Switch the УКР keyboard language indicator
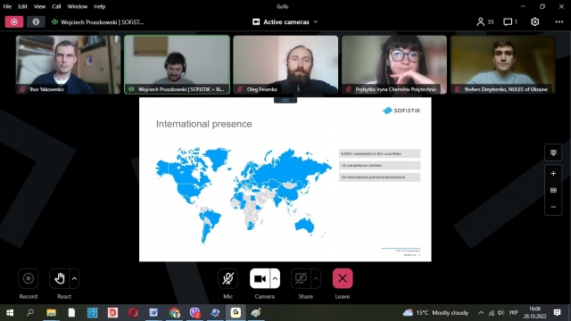The width and height of the screenshot is (571, 321). click(x=513, y=313)
